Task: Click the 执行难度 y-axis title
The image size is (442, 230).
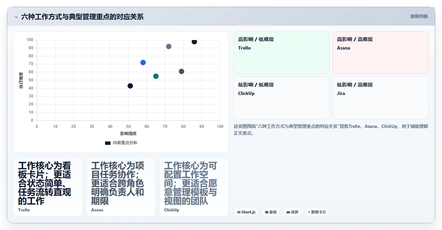Action: (x=21, y=80)
